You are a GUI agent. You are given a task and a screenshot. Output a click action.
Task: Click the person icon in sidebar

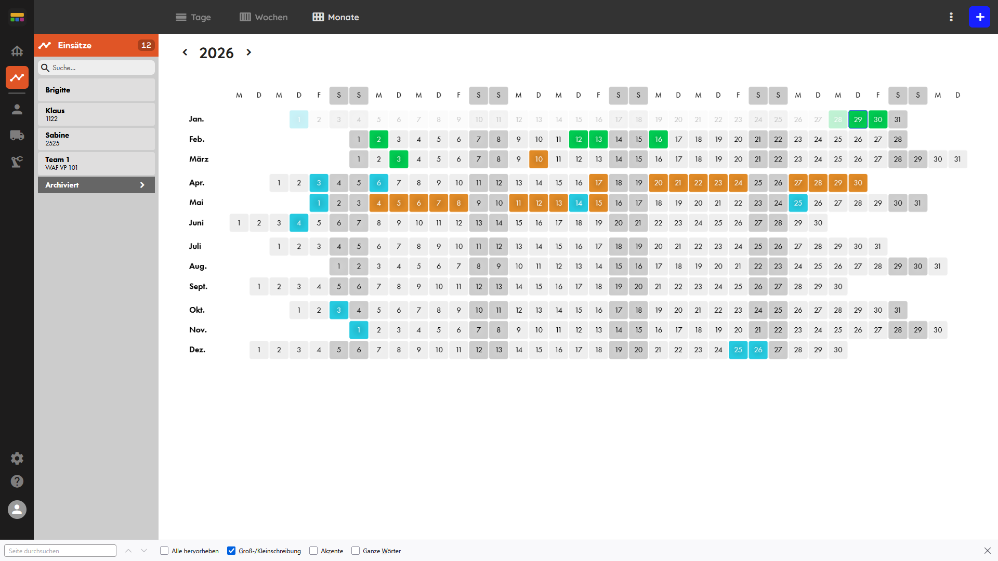(17, 109)
